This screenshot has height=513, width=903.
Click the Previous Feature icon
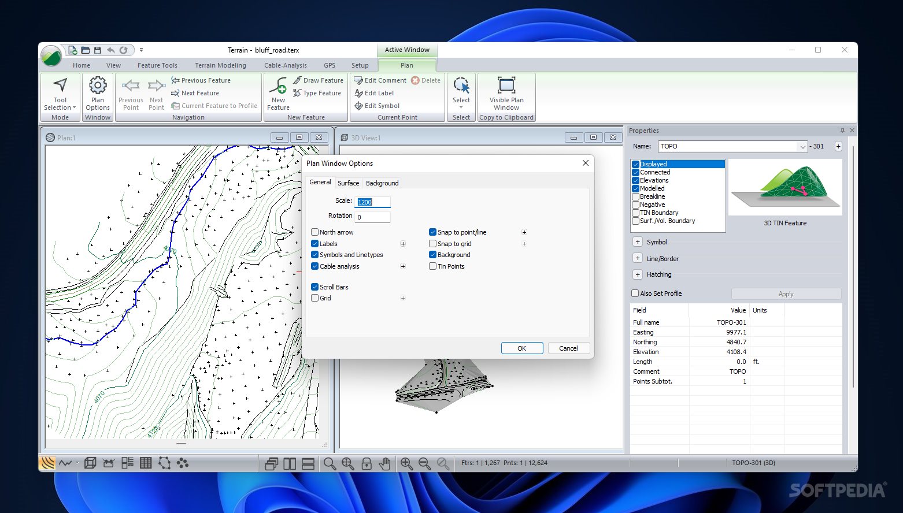[175, 80]
